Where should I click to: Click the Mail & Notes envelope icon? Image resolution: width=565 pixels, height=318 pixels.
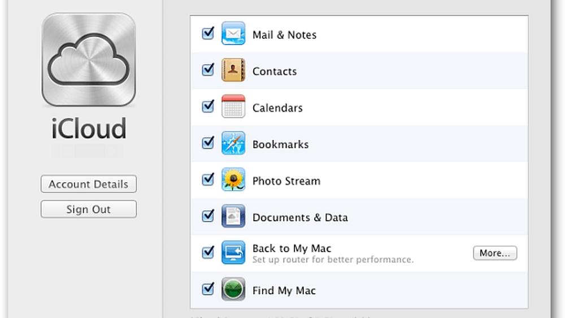(233, 34)
